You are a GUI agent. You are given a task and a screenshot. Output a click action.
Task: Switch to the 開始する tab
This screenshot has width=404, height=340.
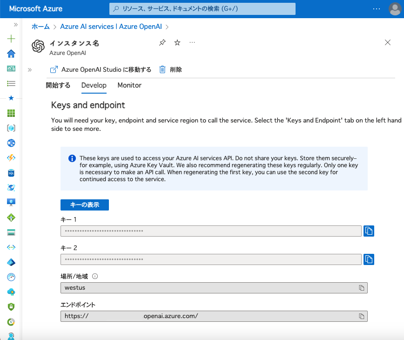(58, 85)
